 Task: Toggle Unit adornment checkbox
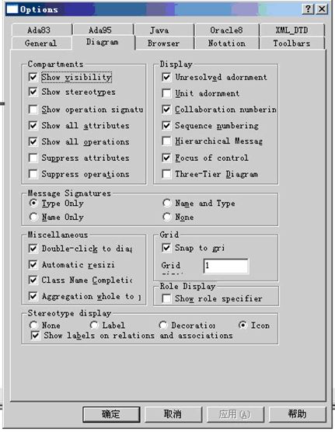click(166, 93)
